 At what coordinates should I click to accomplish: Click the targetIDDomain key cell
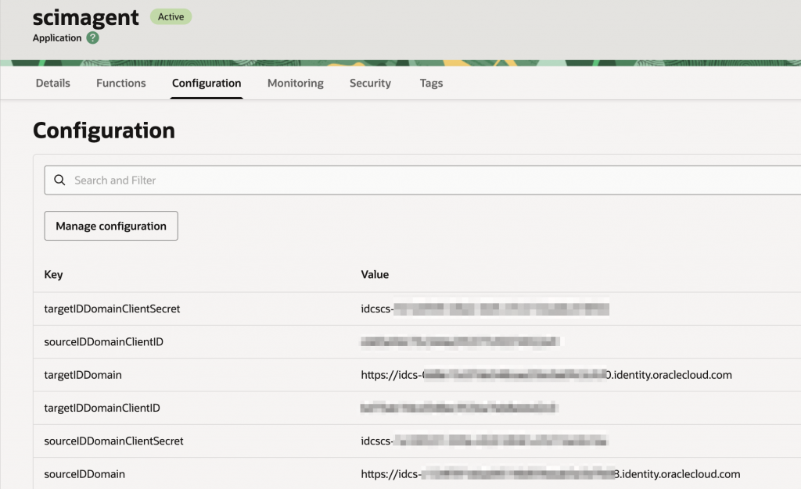click(x=83, y=375)
